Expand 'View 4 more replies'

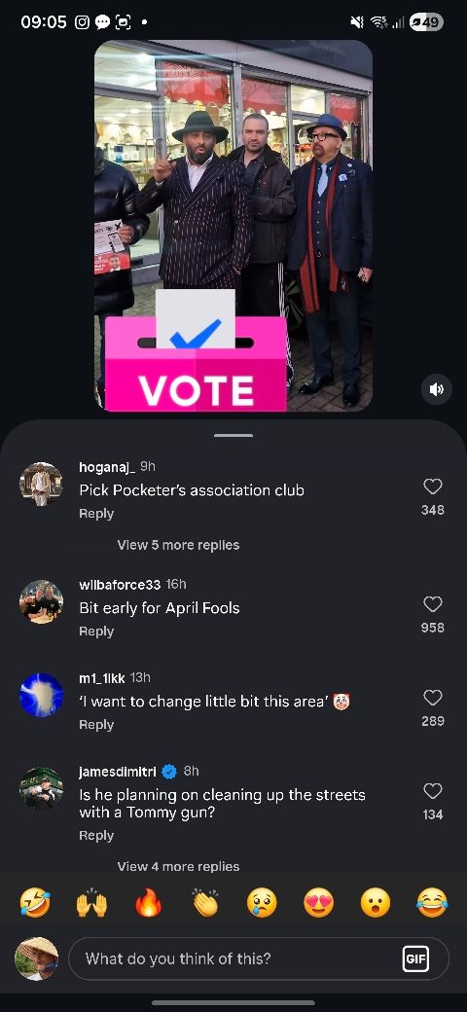click(178, 866)
